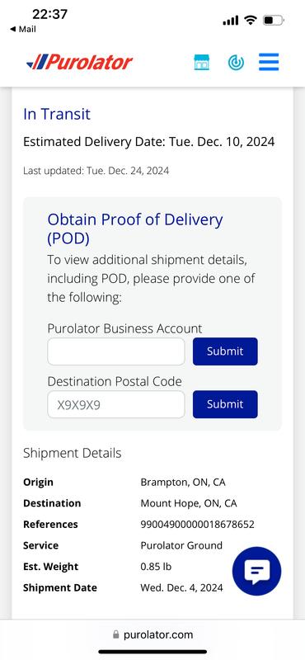Tap the In Transit status heading
Screen dimensions: 305x660
pyautogui.click(x=57, y=114)
